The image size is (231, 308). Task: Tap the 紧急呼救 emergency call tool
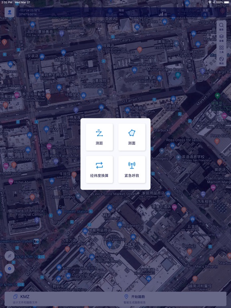click(132, 169)
